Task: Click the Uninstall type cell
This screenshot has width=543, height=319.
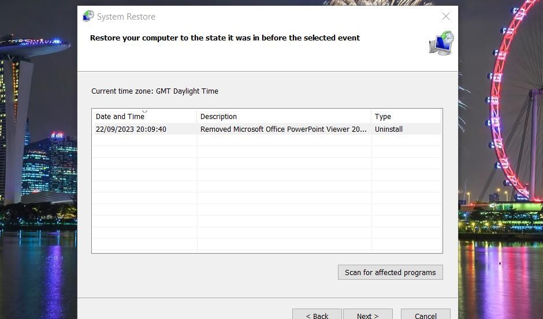Action: [x=389, y=129]
